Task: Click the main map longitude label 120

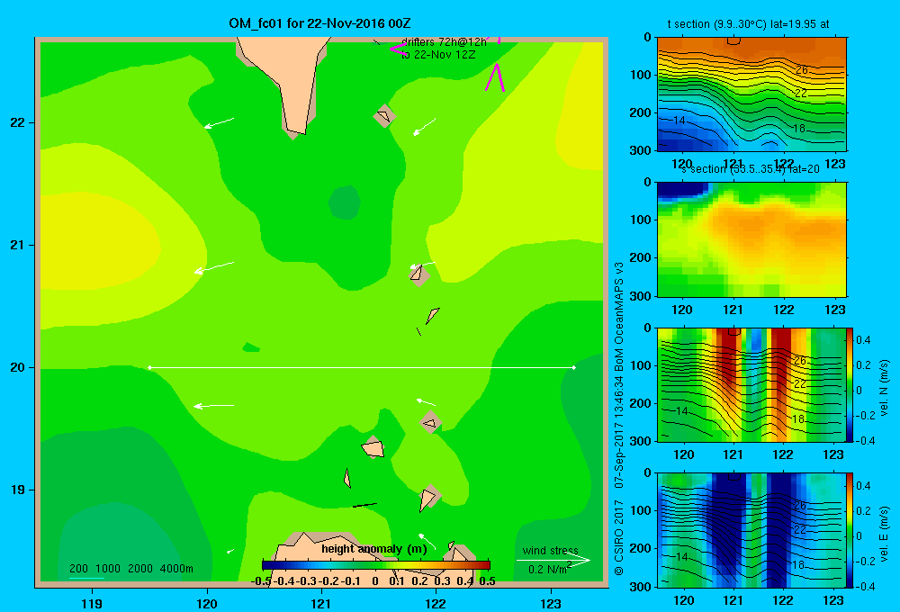Action: [x=207, y=603]
